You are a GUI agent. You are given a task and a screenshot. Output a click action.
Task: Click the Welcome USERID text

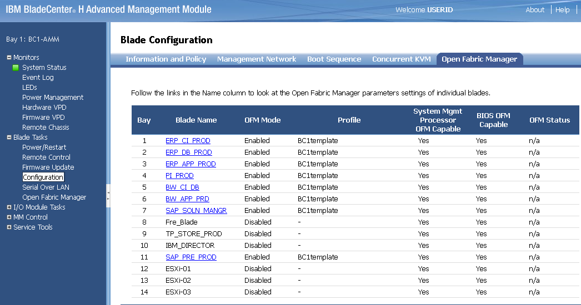tap(424, 10)
